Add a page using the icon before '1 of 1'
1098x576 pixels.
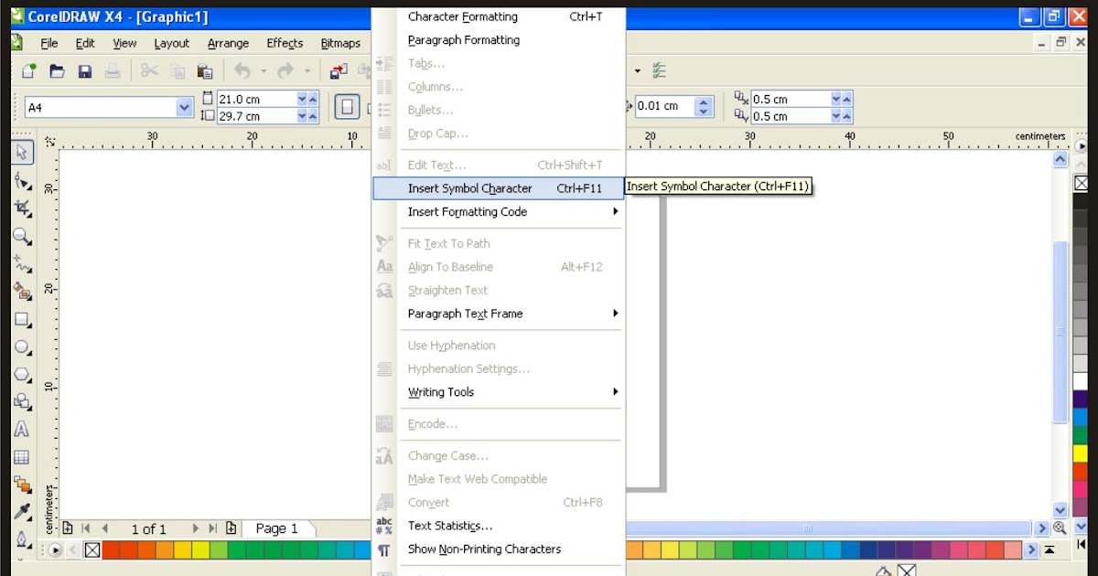coord(68,528)
